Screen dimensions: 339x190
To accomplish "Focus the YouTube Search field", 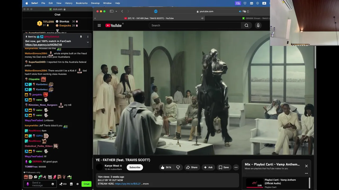I will pos(195,25).
